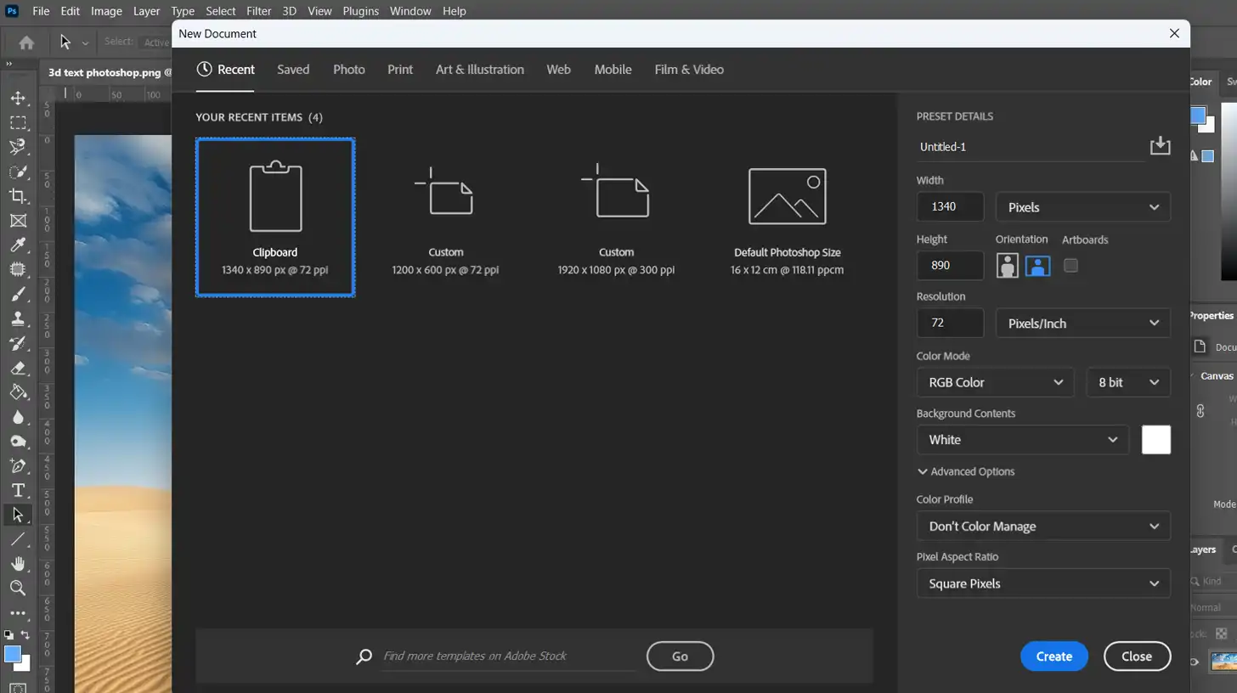Image resolution: width=1237 pixels, height=693 pixels.
Task: Click the toolbar foreground color swatch
Action: coord(12,654)
